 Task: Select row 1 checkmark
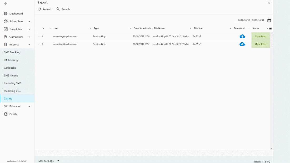click(x=39, y=36)
